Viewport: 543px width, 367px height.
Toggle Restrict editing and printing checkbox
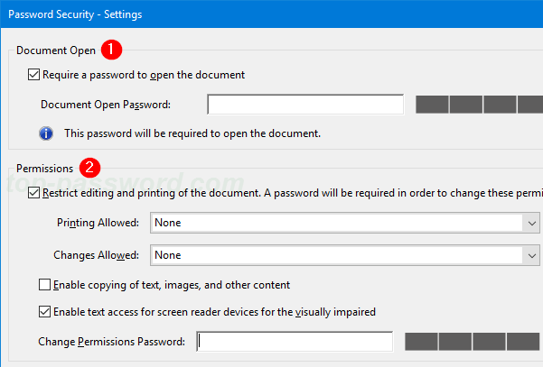pyautogui.click(x=34, y=192)
